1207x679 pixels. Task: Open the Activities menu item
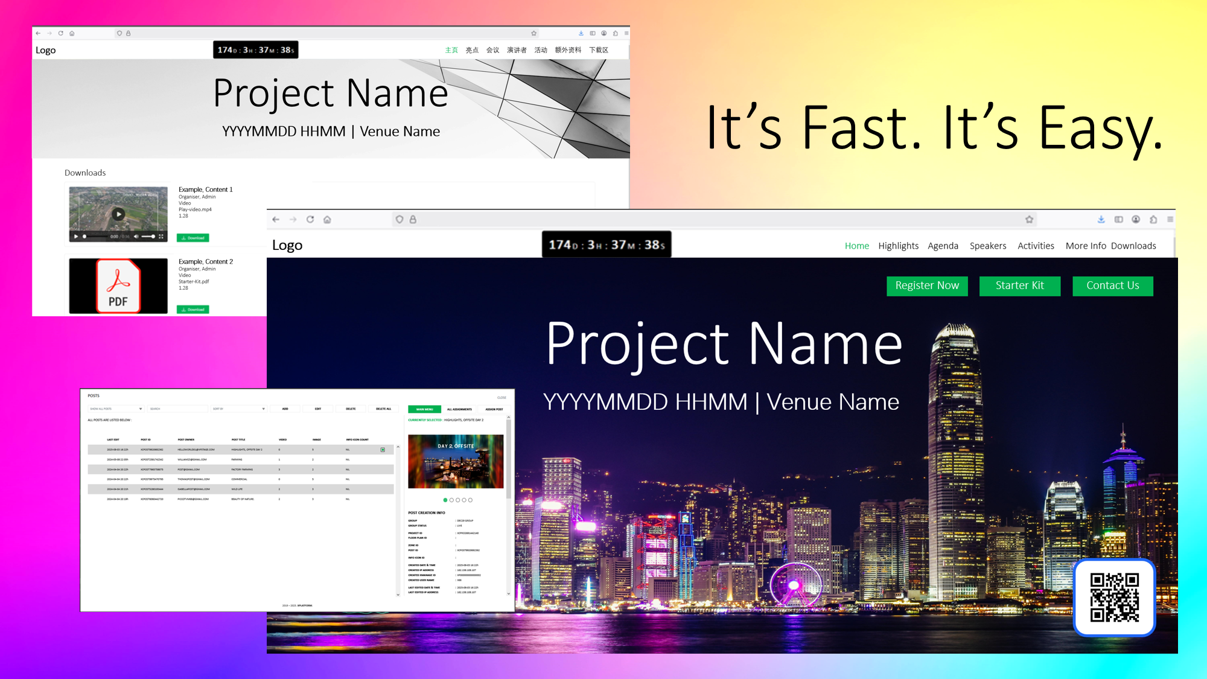click(1036, 246)
